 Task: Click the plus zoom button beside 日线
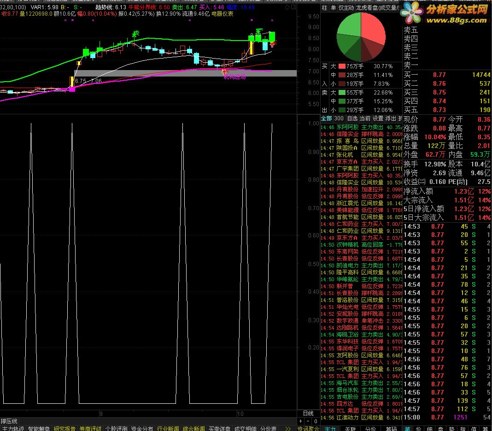pos(301,421)
